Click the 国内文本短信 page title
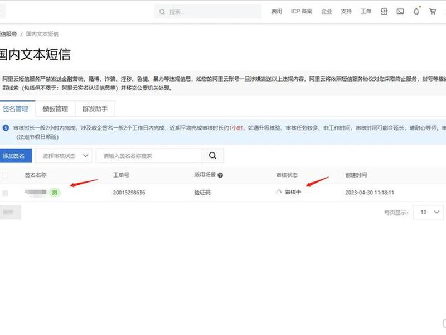This screenshot has height=335, width=446. [35, 54]
